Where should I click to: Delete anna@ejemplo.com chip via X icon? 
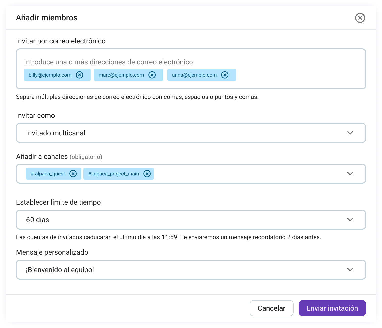225,75
